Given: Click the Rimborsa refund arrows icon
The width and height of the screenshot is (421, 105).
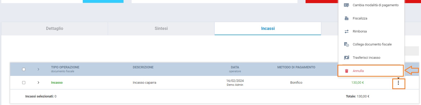Looking at the screenshot, I should 347,31.
